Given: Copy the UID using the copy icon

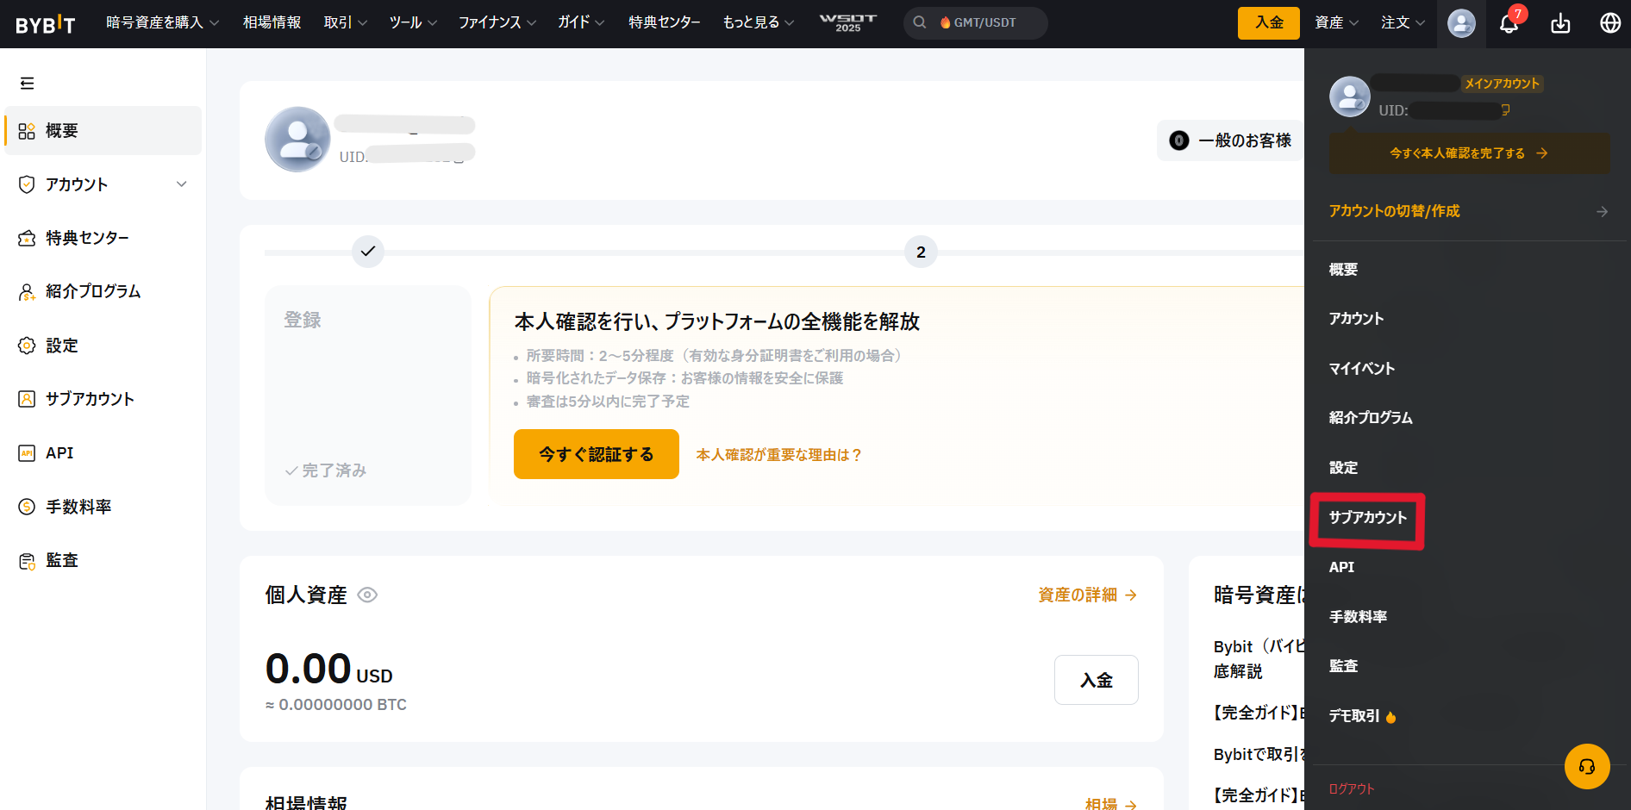Looking at the screenshot, I should click(1504, 110).
